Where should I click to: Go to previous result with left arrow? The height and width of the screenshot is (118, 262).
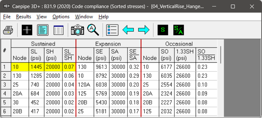pyautogui.click(x=128, y=30)
